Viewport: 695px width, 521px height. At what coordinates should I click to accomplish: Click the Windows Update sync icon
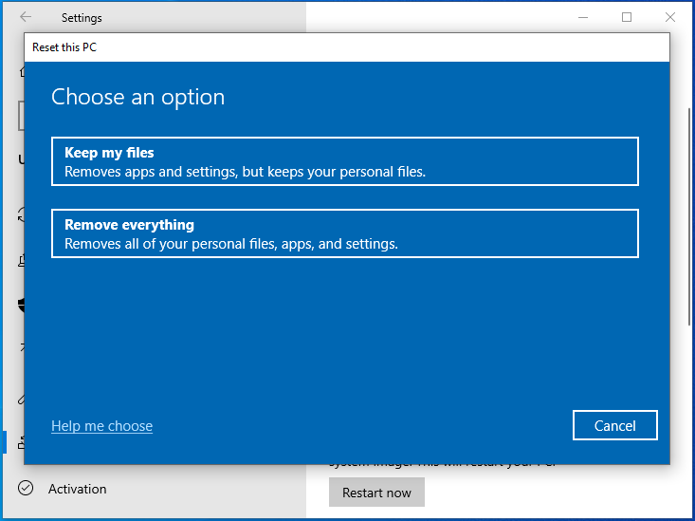click(x=21, y=215)
